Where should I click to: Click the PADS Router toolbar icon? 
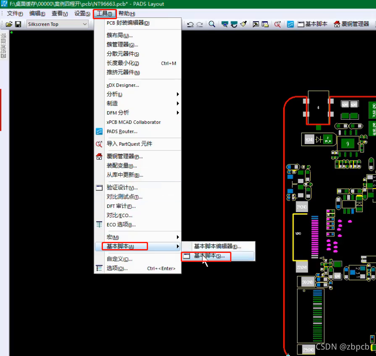pyautogui.click(x=290, y=24)
